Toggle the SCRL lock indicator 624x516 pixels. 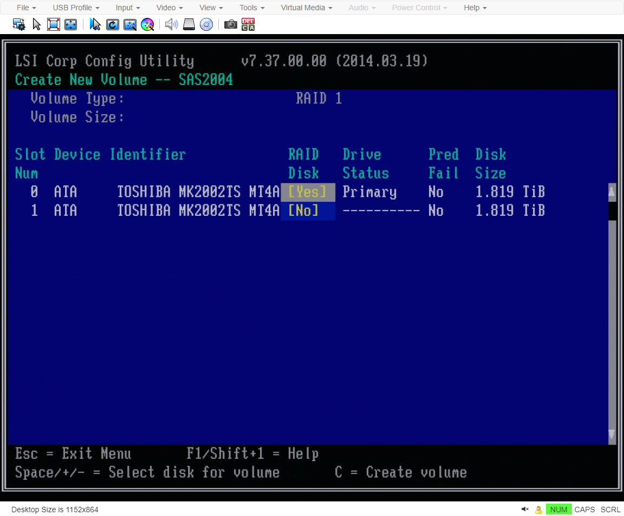(610, 510)
